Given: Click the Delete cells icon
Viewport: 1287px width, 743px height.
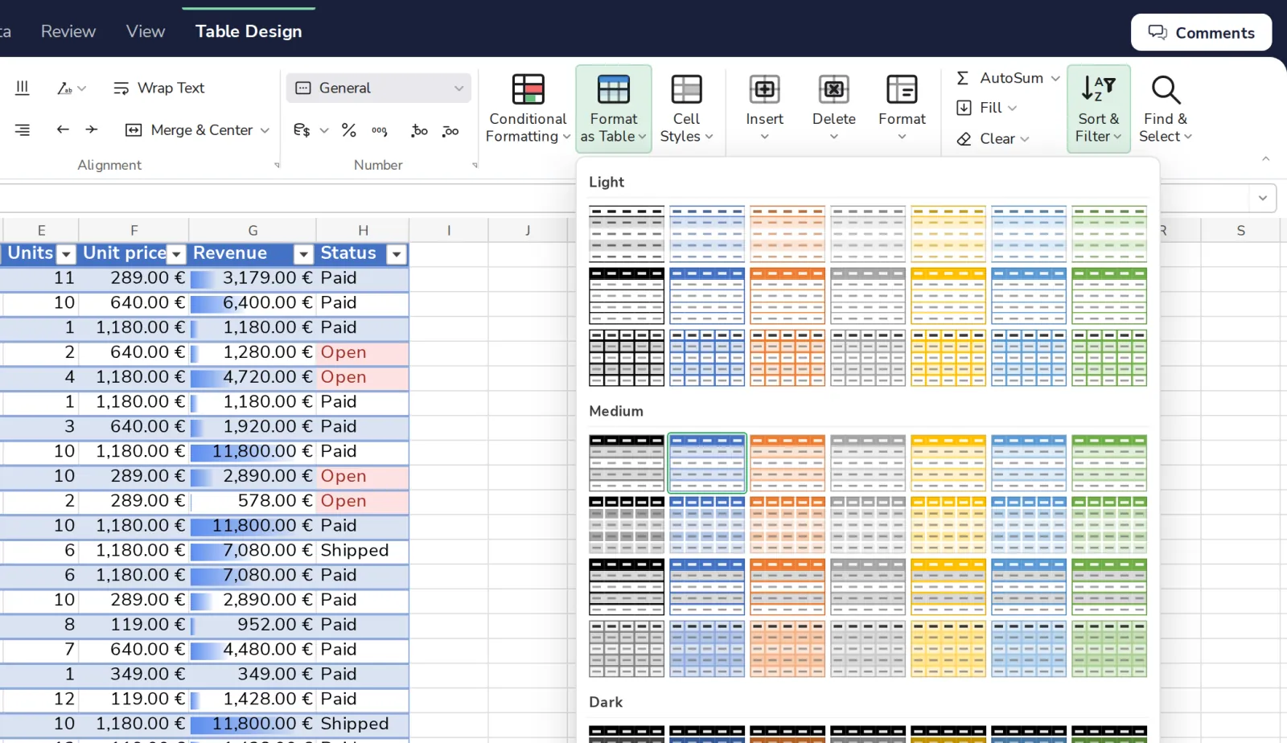Looking at the screenshot, I should point(834,89).
